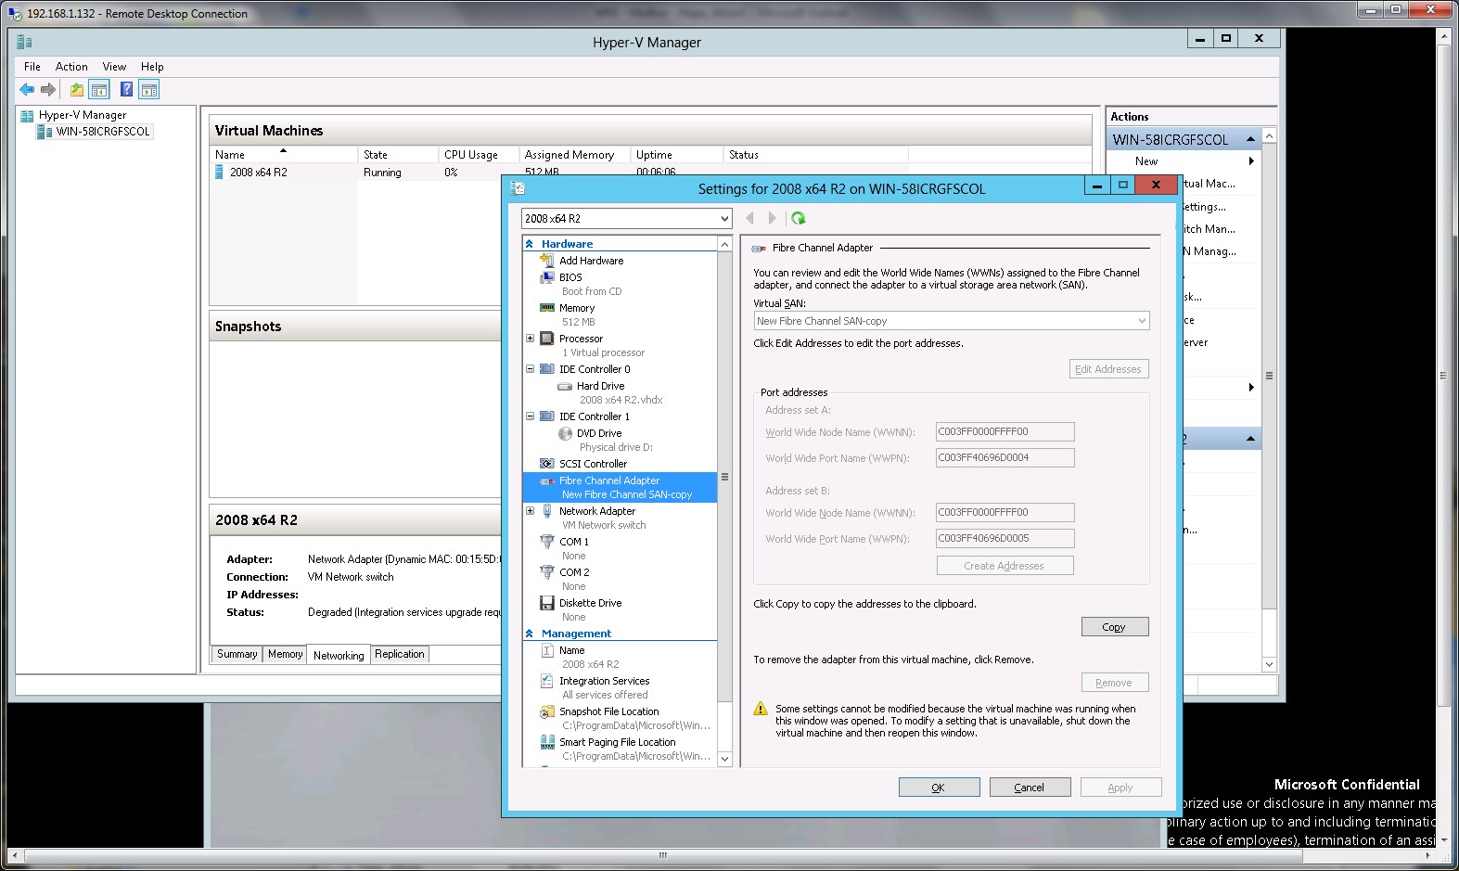This screenshot has height=871, width=1459.
Task: Select Integration Services under Management
Action: (604, 681)
